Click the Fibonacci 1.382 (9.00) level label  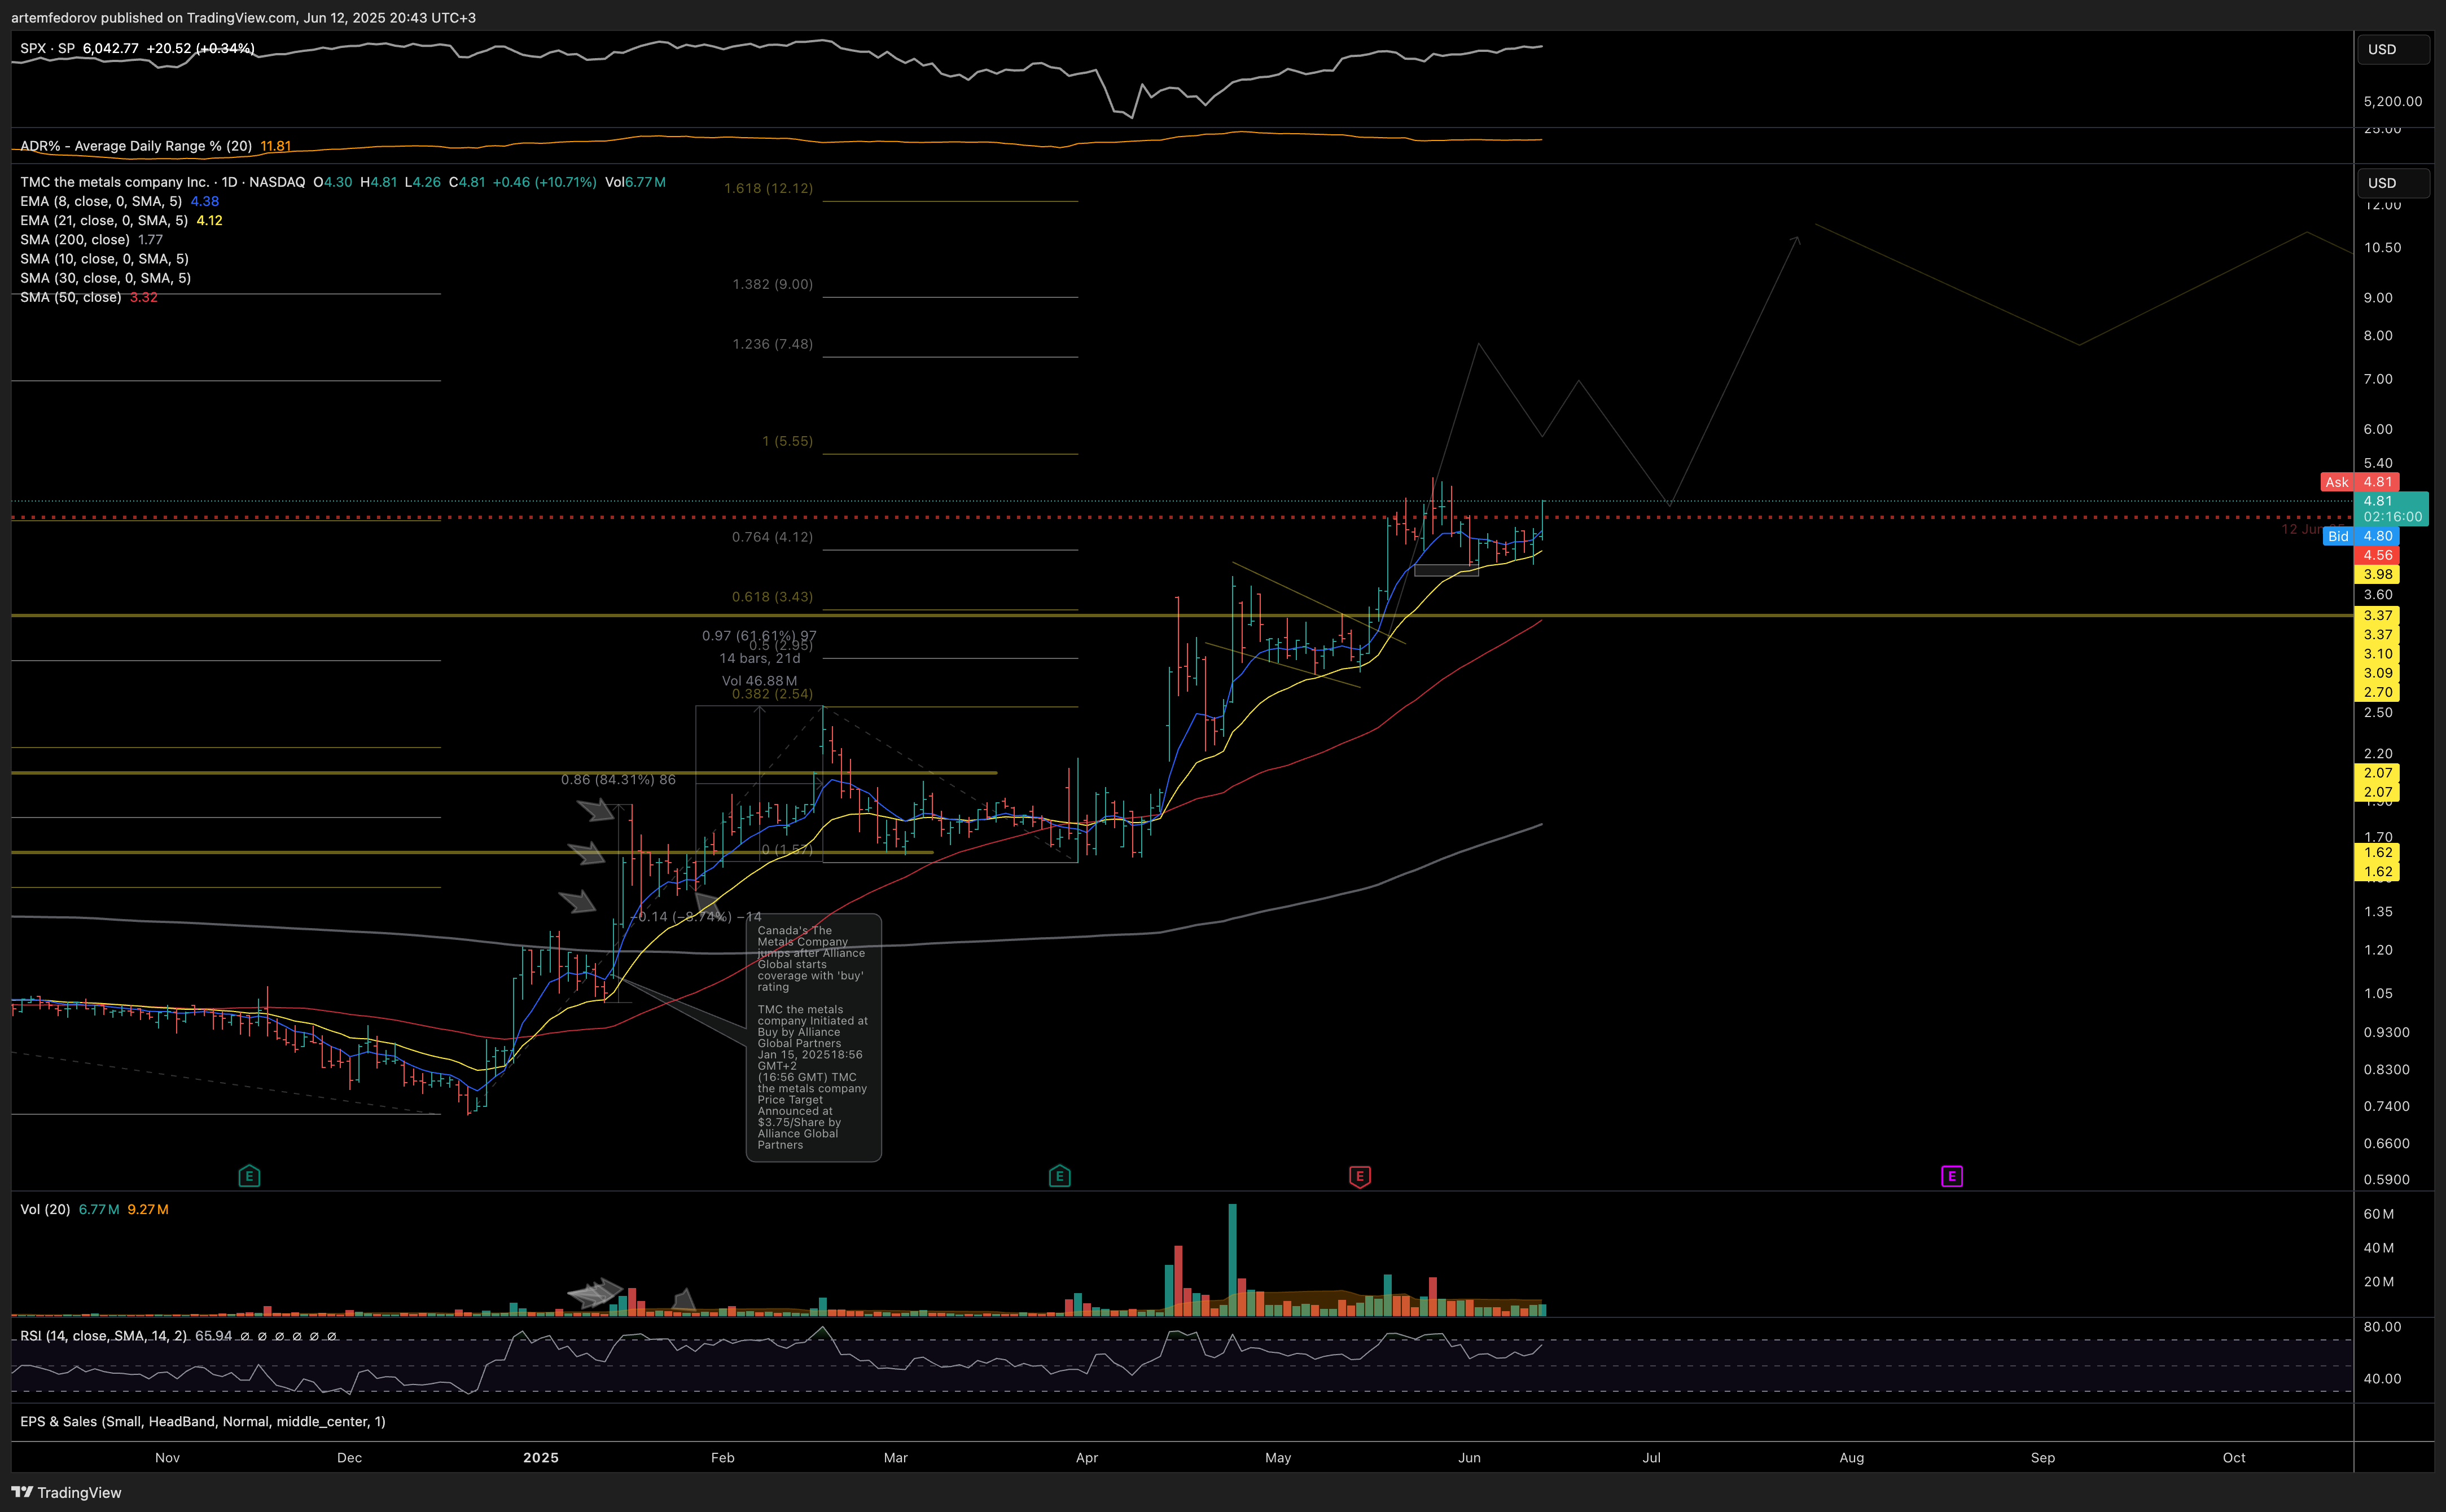[772, 284]
